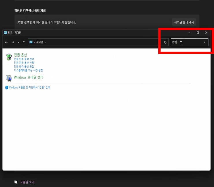Click 제외된 폴더 추가 button in Settings
The width and height of the screenshot is (214, 187).
184,22
